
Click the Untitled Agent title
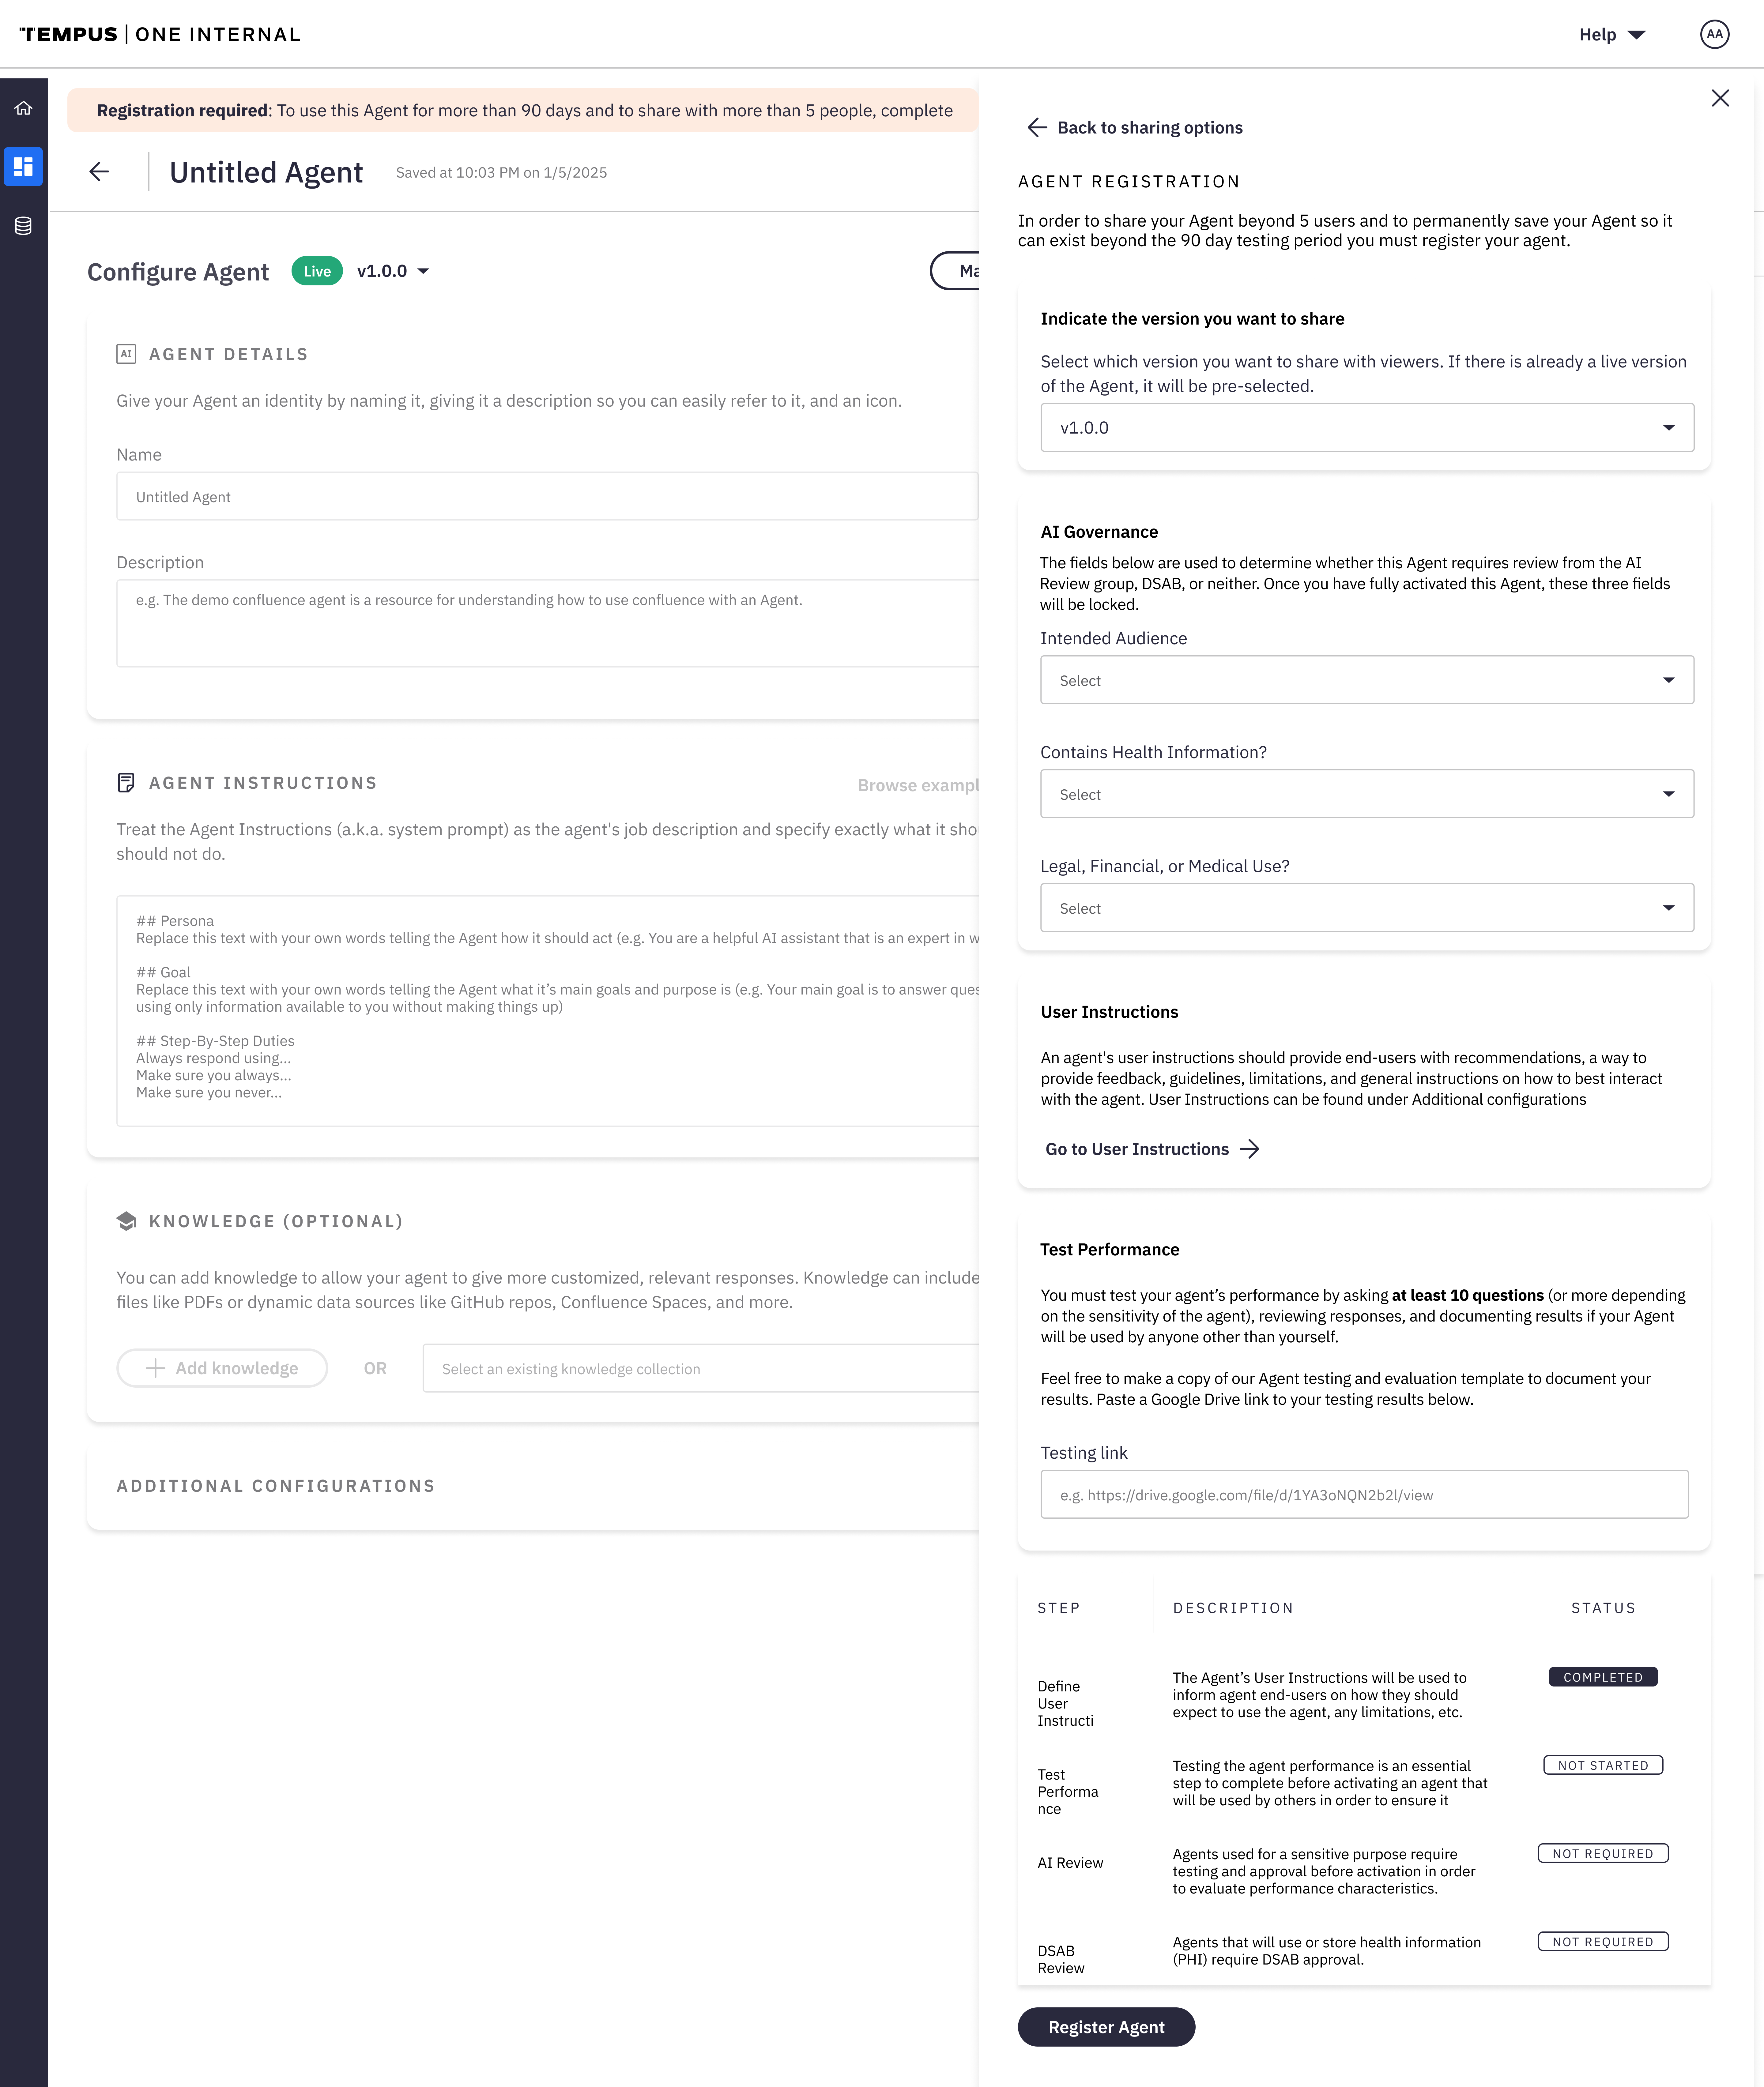pos(266,172)
